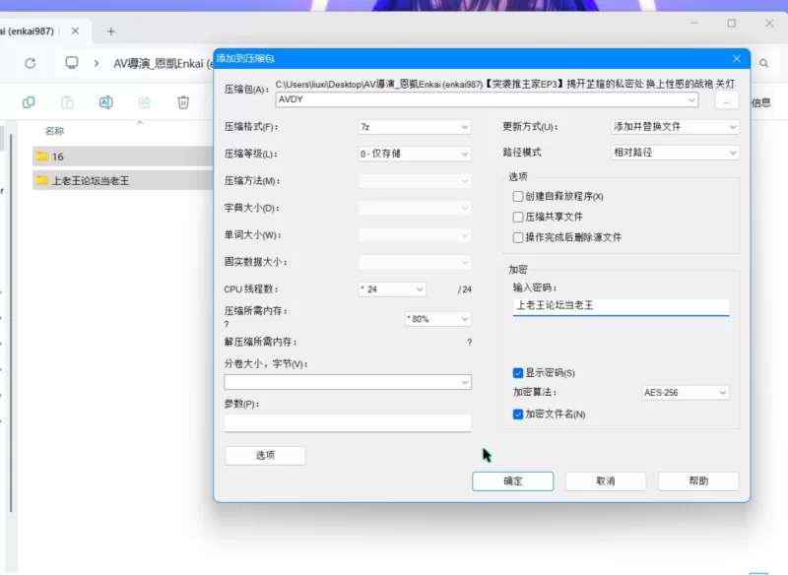Click the password input field

621,306
